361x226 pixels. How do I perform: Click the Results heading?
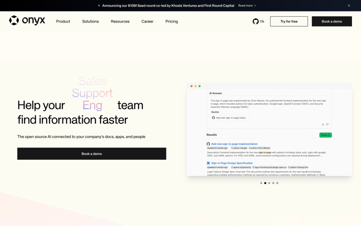click(212, 135)
